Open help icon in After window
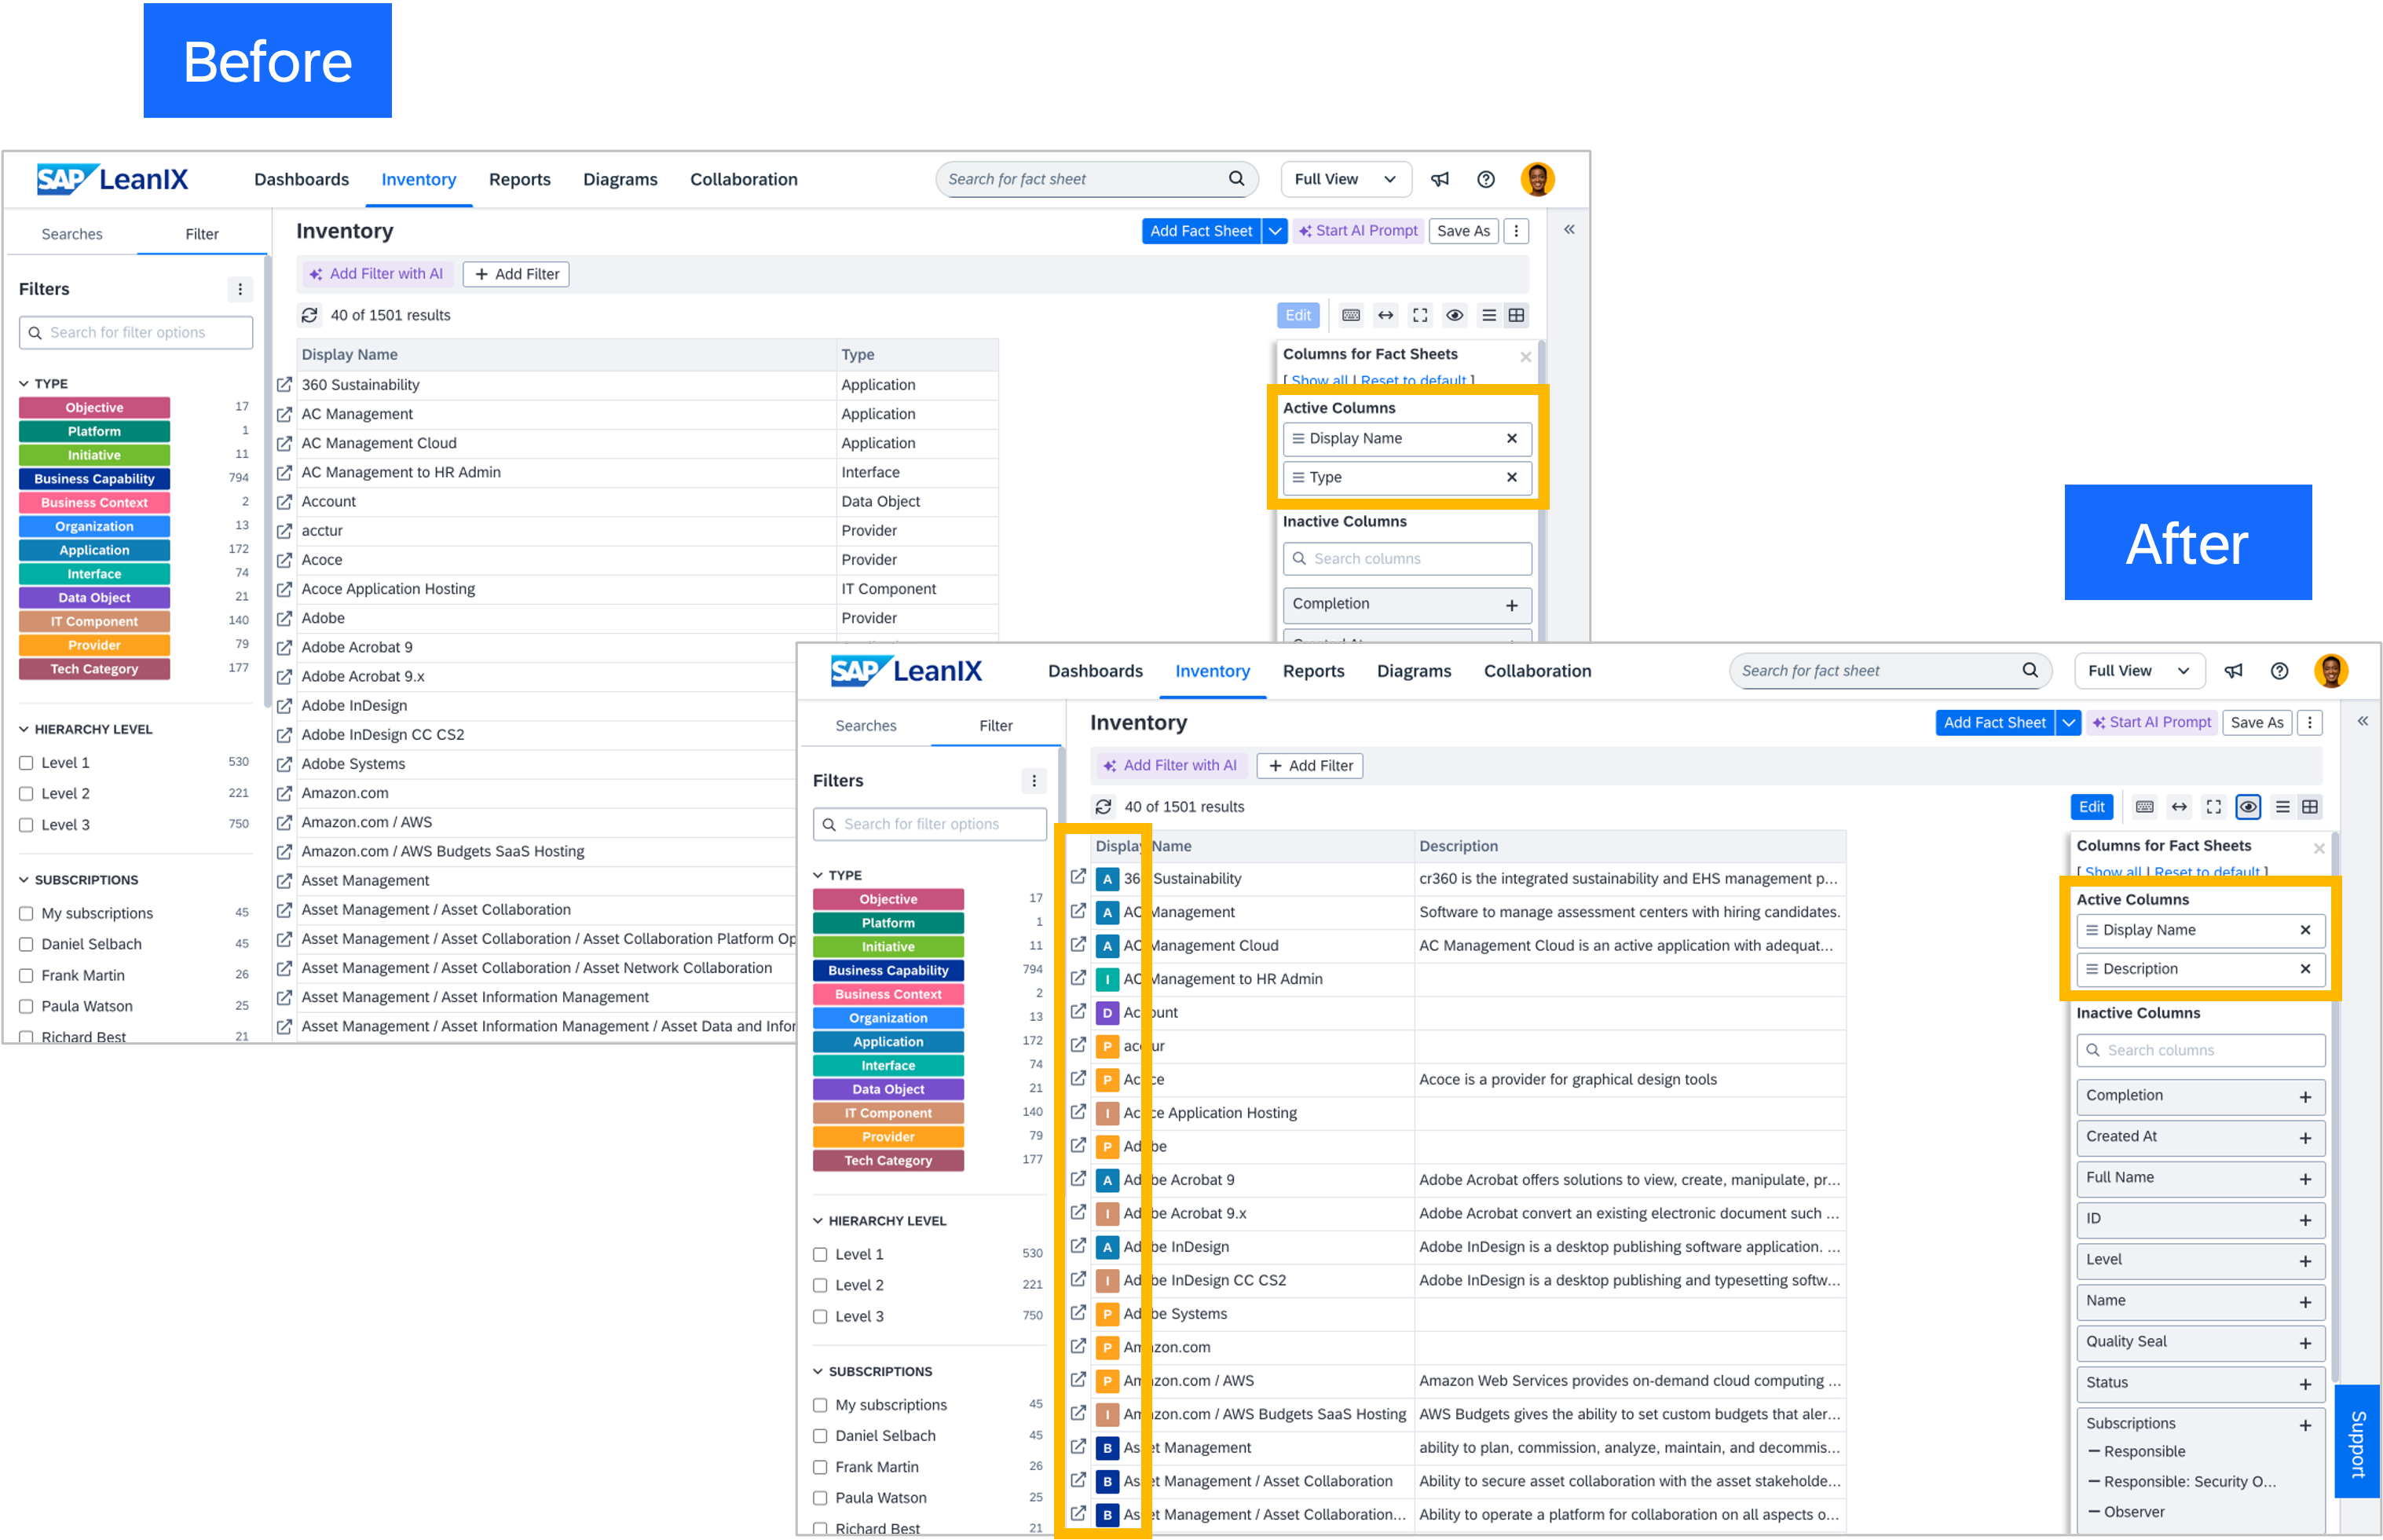The width and height of the screenshot is (2383, 1540). 2280,671
